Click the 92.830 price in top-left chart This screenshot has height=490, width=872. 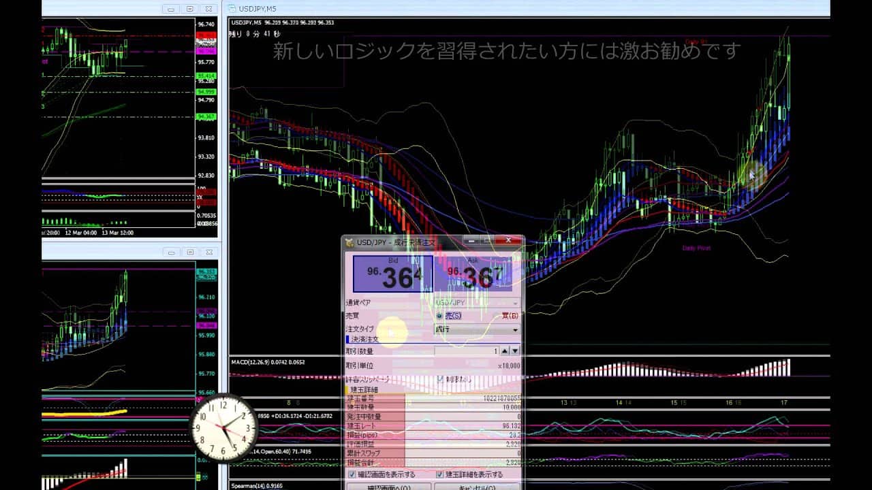click(x=206, y=176)
